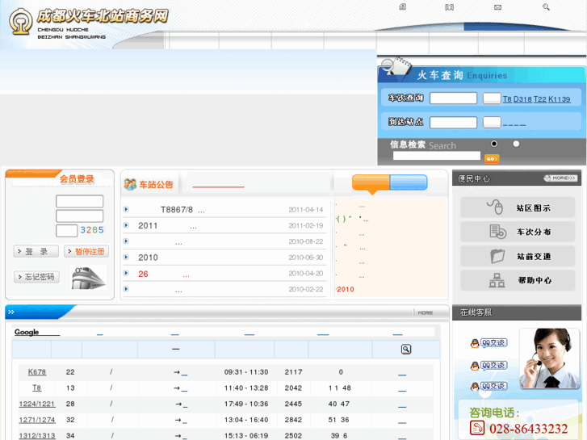Open MORE in the 便民中心 header

point(560,178)
